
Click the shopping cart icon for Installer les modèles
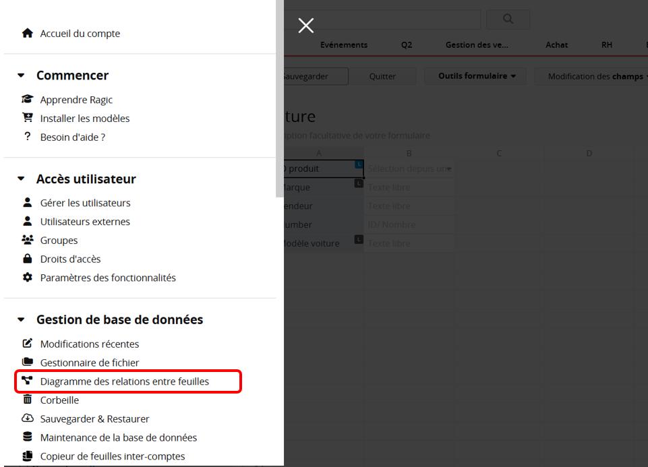click(x=27, y=118)
